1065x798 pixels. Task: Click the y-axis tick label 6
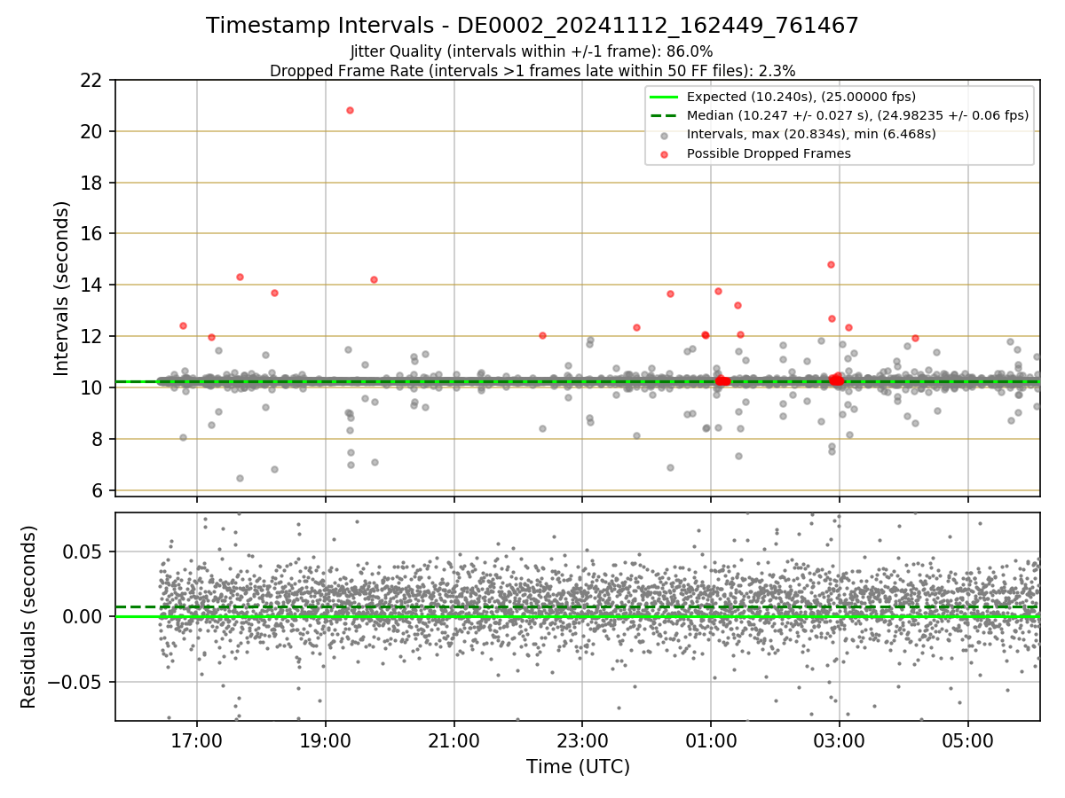97,490
